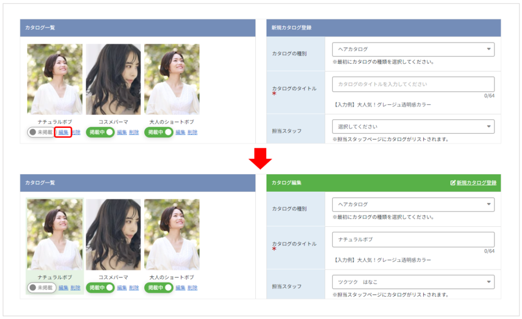
Task: Click 編集 link for 大人のショートボブ in lower list
Action: coord(180,288)
